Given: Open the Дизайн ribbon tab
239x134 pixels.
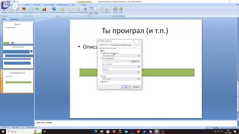Looking at the screenshot, I should pos(27,5).
